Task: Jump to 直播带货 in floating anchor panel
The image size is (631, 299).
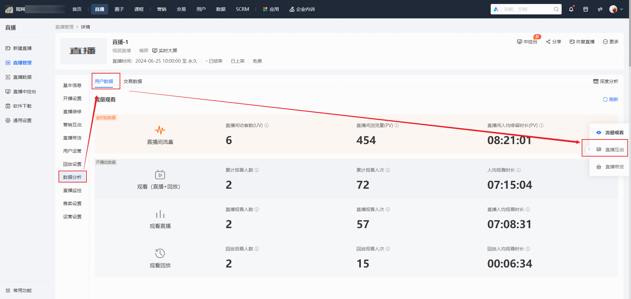Action: coord(610,167)
